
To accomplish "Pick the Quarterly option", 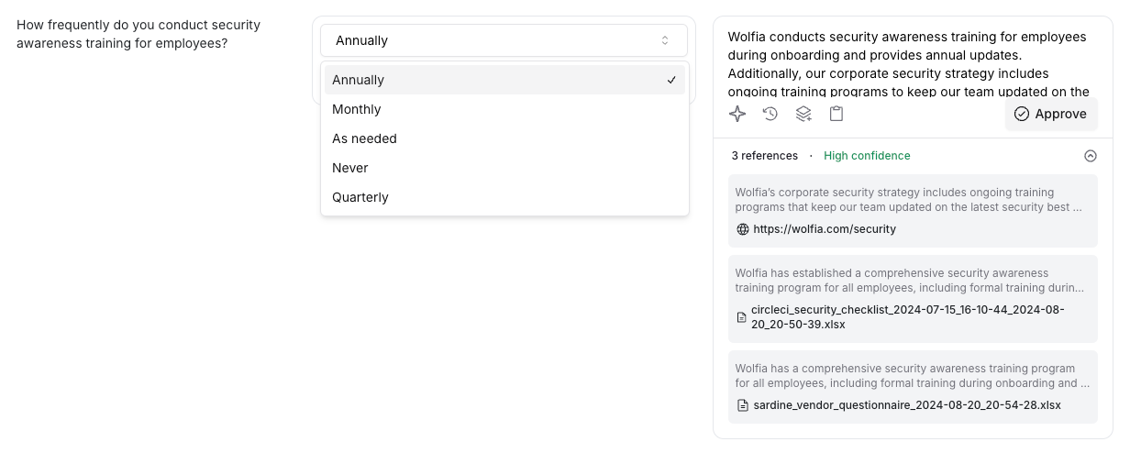I will point(360,197).
